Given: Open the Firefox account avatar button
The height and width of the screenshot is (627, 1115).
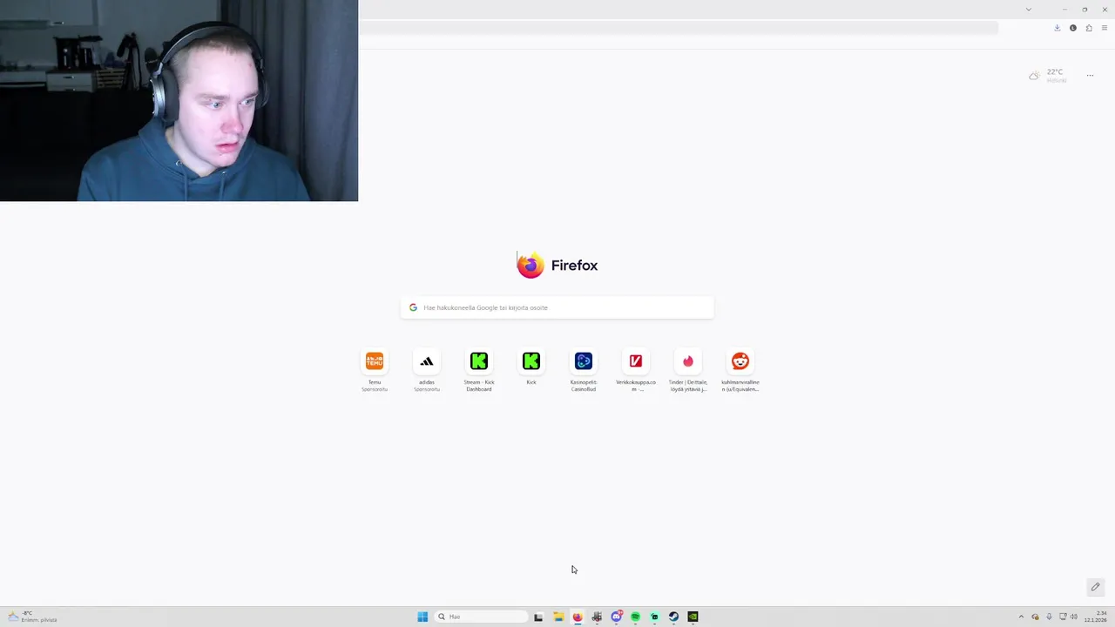Looking at the screenshot, I should point(1073,28).
